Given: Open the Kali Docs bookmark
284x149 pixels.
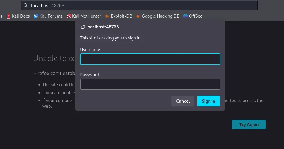Looking at the screenshot, I should pyautogui.click(x=18, y=16).
